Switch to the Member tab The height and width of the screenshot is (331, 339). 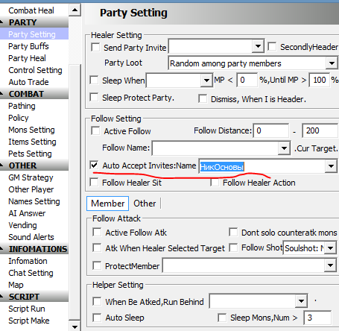pyautogui.click(x=108, y=204)
